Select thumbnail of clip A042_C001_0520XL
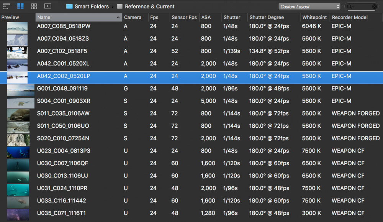 [17, 65]
